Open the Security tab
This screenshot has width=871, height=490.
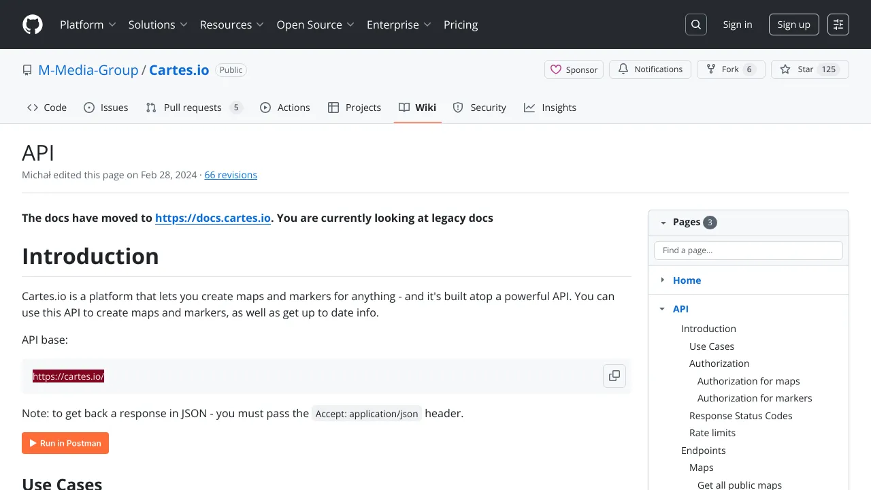(x=480, y=108)
